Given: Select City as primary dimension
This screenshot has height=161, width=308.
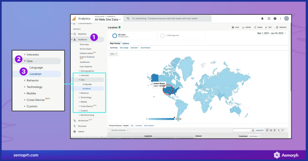Looking at the screenshot, I should coord(132,125).
